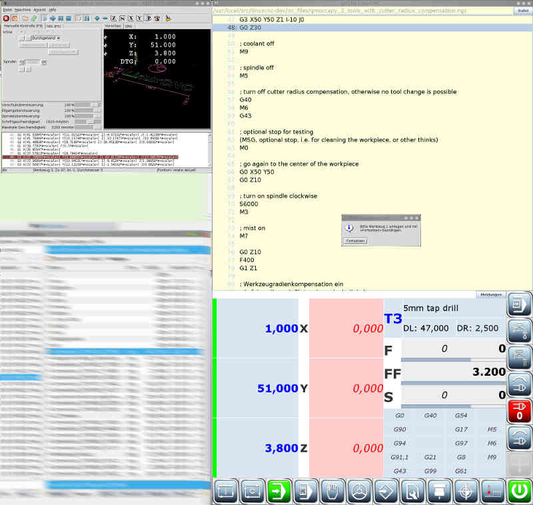Click the diamond arrow MDI mode button
Image resolution: width=533 pixels, height=505 pixels.
[x=386, y=491]
